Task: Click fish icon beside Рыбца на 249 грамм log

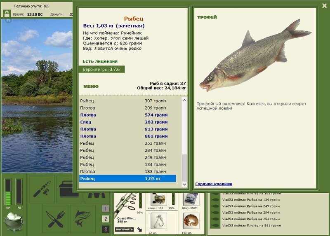Action: pos(215,206)
